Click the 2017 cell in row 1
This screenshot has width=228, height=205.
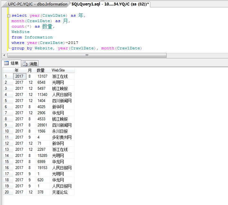[20, 76]
